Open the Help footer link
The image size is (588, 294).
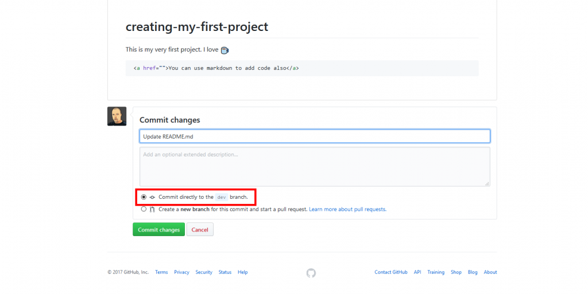point(243,272)
